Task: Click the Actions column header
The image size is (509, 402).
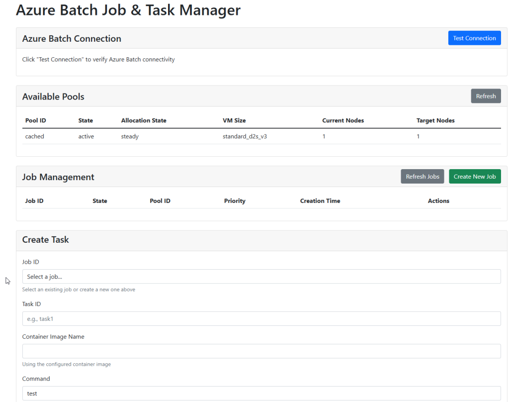Action: (438, 201)
